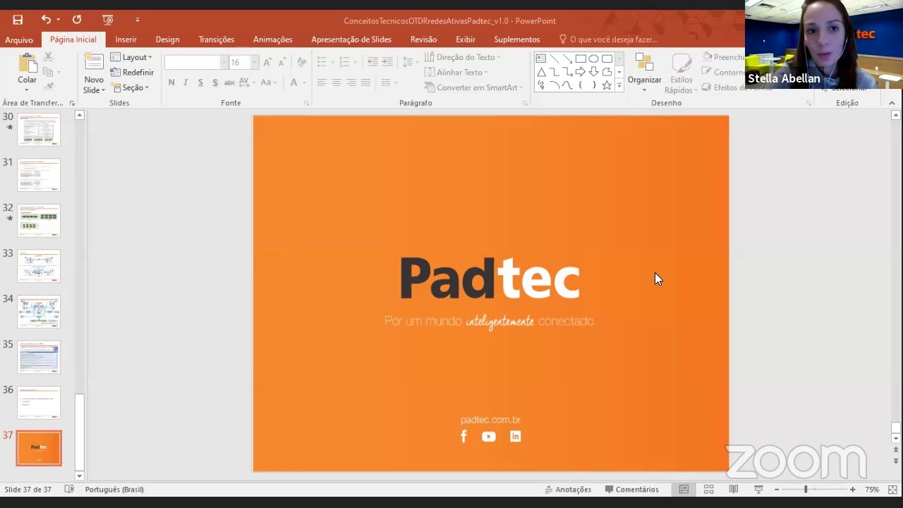The height and width of the screenshot is (508, 903).
Task: Toggle center text alignment
Action: (x=337, y=83)
